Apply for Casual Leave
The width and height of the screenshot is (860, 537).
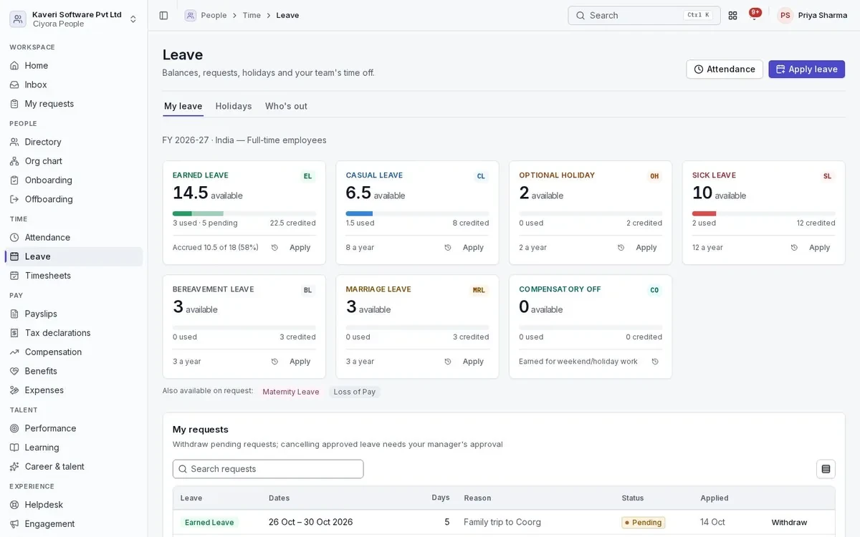(473, 248)
